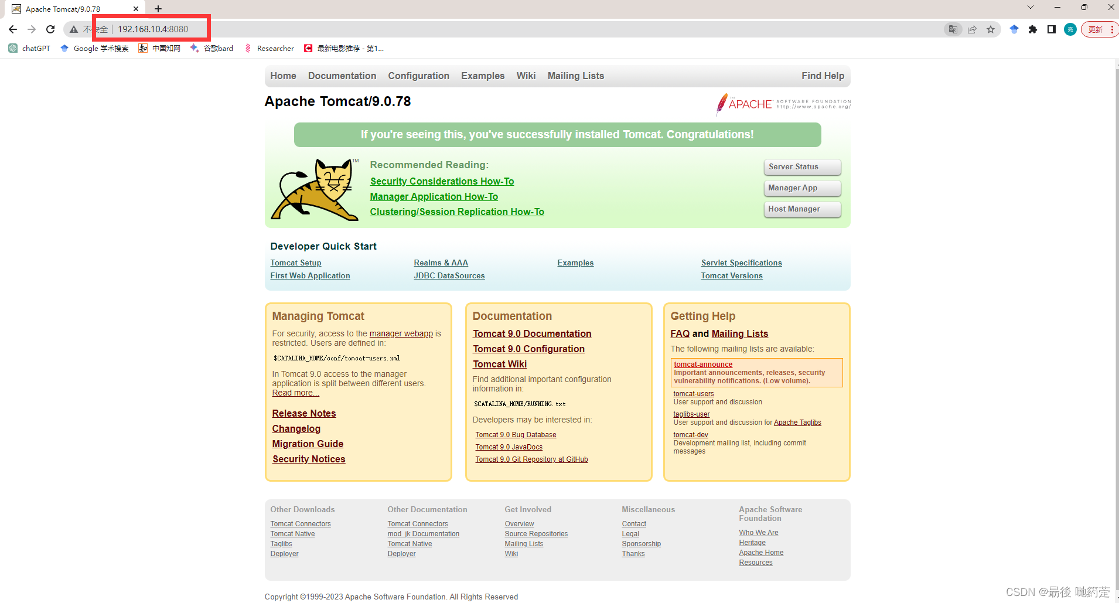
Task: Go back with the browser back arrow
Action: tap(13, 29)
